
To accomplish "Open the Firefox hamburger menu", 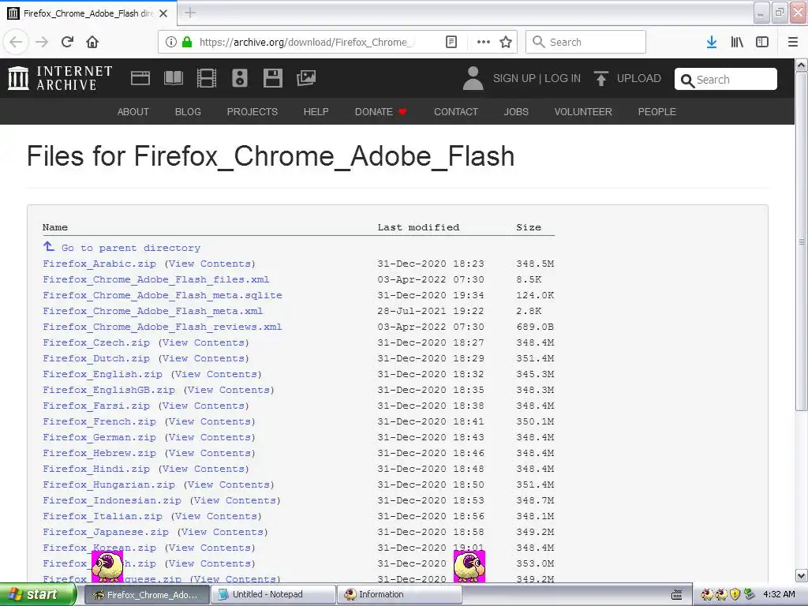I will pyautogui.click(x=793, y=42).
